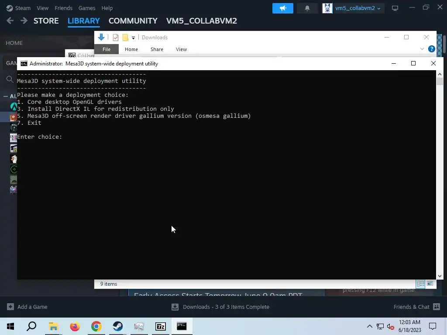Open the View ribbon tab in Downloads window

tap(181, 49)
